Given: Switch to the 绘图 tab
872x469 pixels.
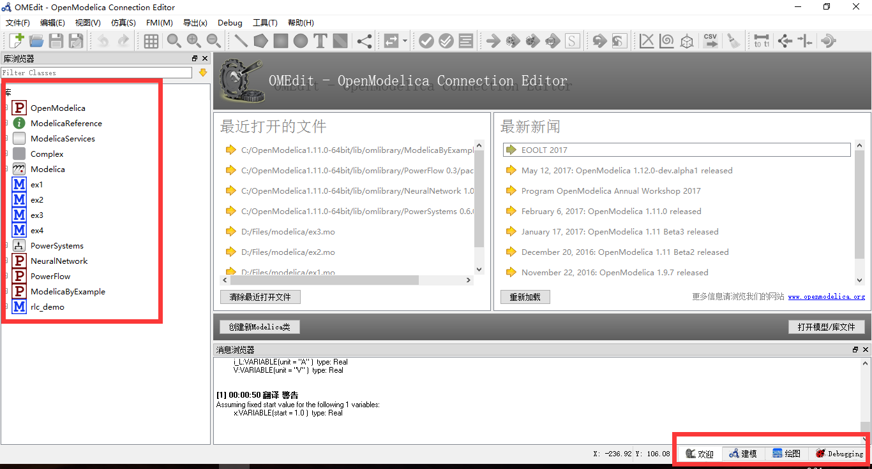Looking at the screenshot, I should point(786,454).
